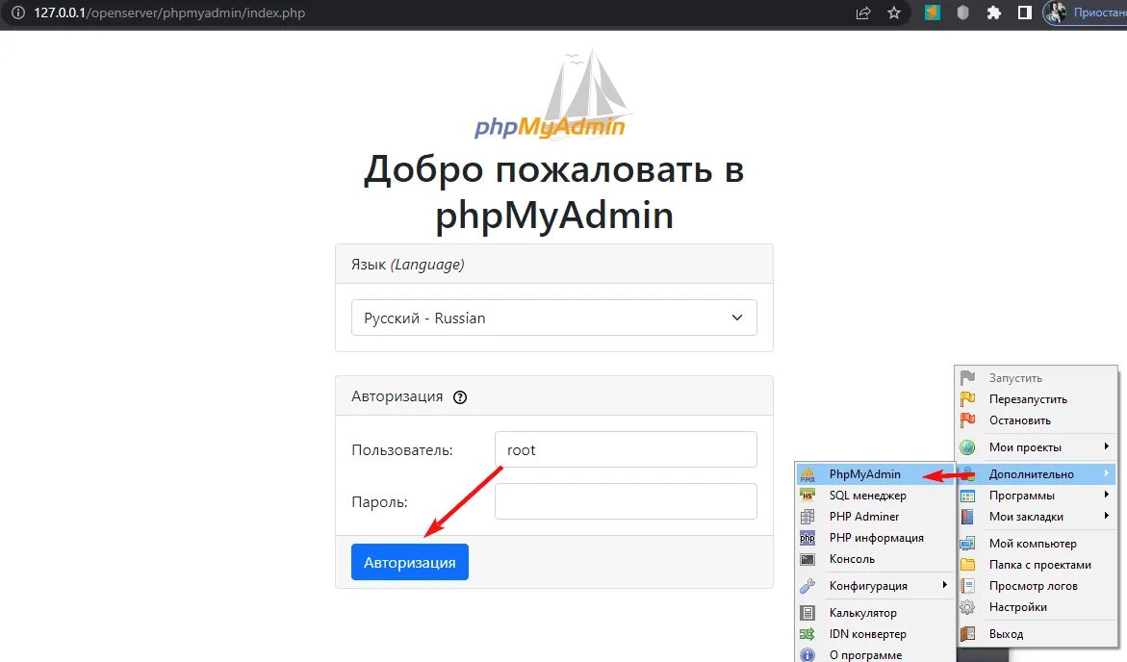Open Консоль menu entry
1127x662 pixels.
tap(875, 559)
